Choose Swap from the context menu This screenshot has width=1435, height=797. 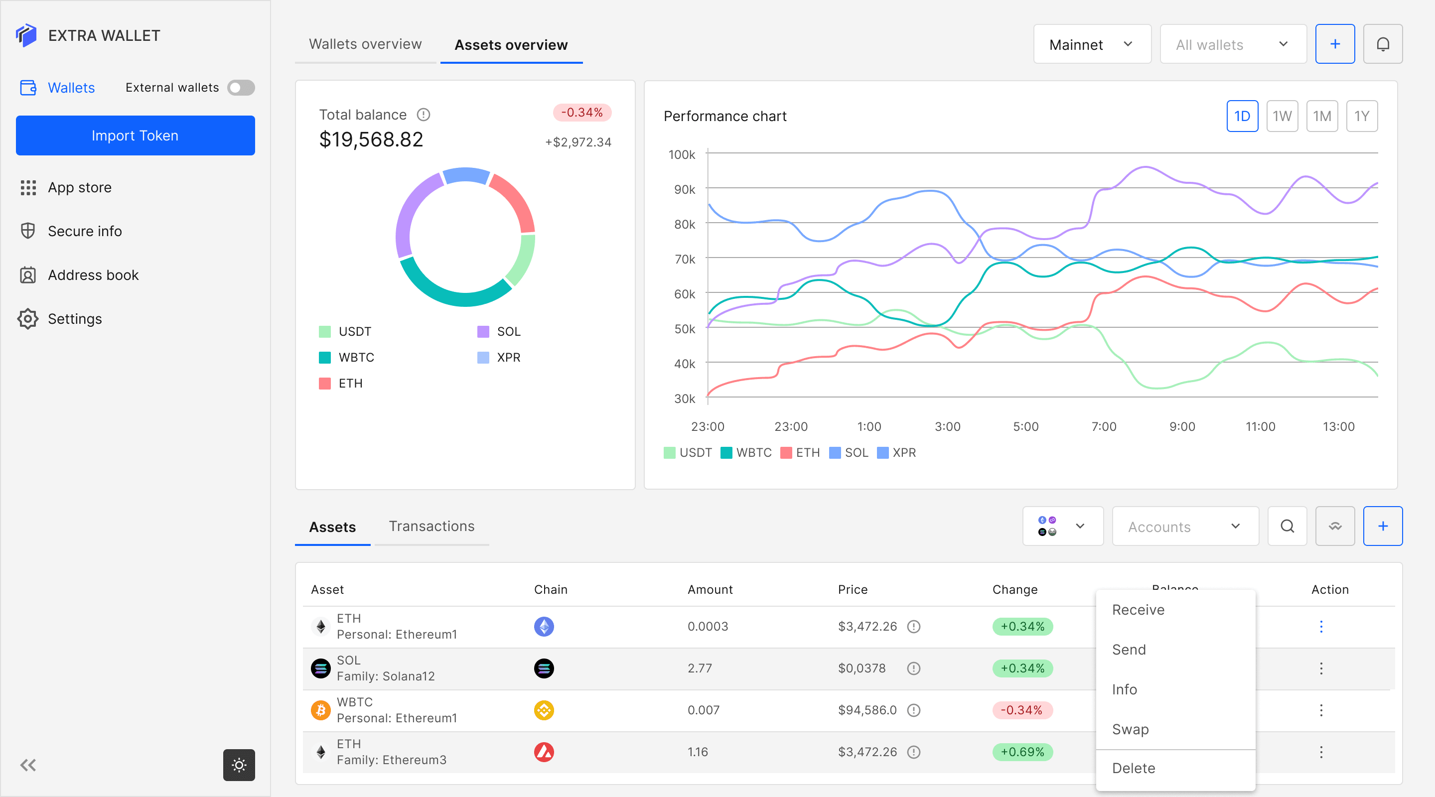pyautogui.click(x=1130, y=729)
